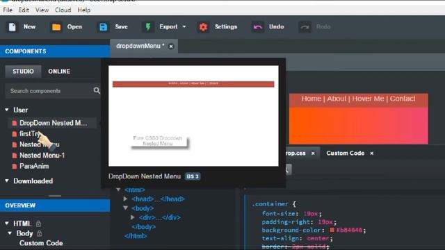The image size is (445, 250).
Task: Click the New button label
Action: 29,26
